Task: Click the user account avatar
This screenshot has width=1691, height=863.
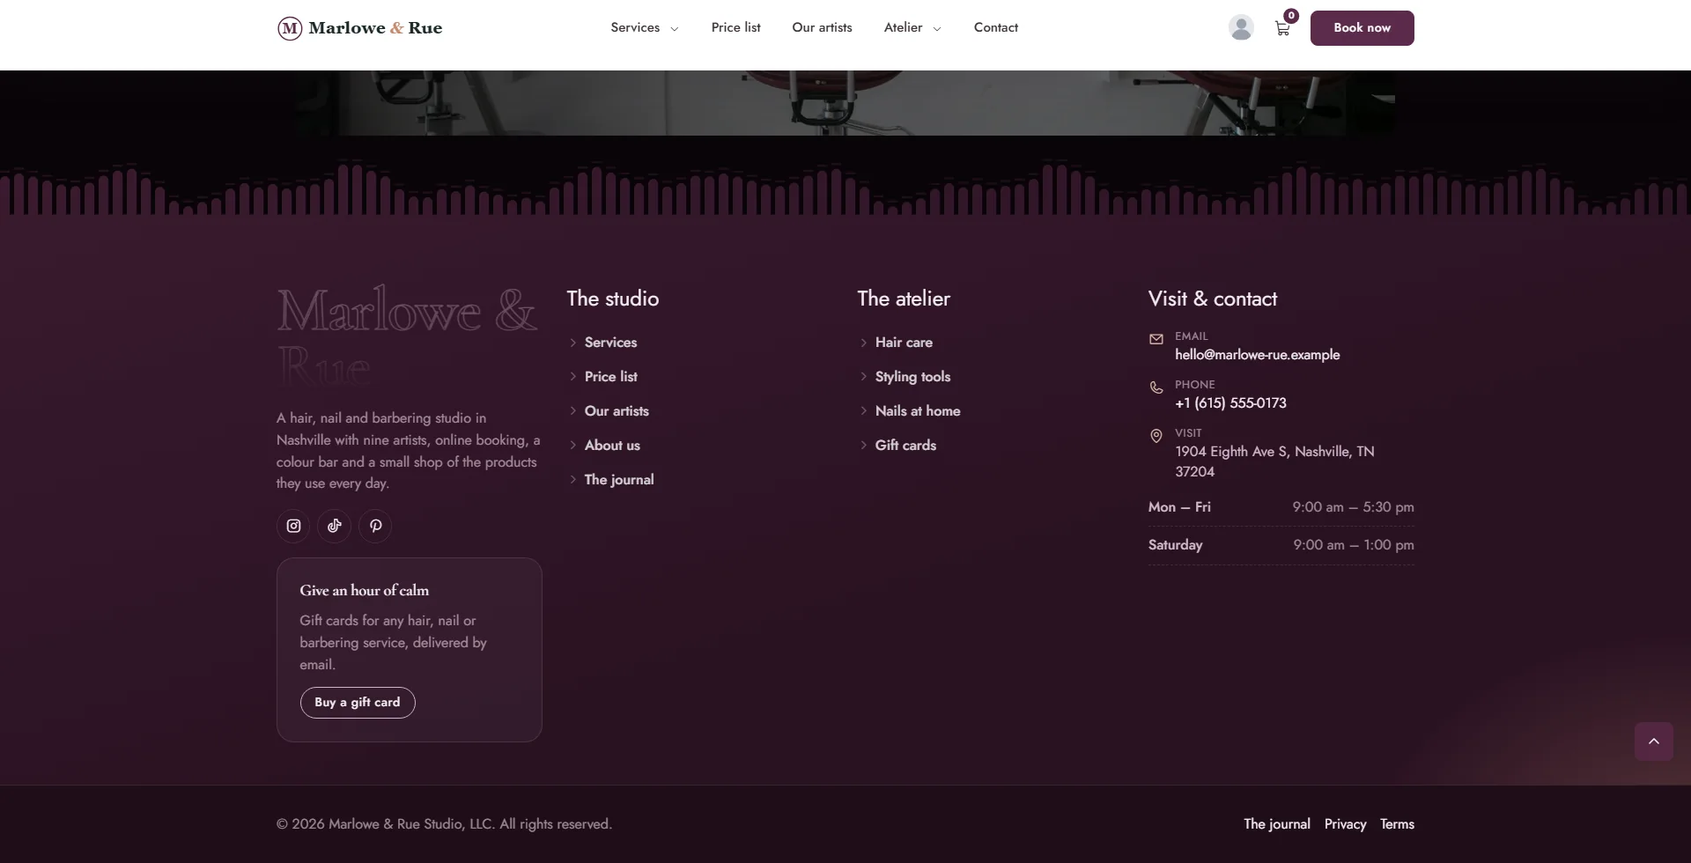Action: [x=1241, y=28]
